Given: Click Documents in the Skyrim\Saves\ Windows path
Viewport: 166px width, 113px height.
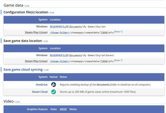Looking at the screenshot, I should pyautogui.click(x=76, y=55).
